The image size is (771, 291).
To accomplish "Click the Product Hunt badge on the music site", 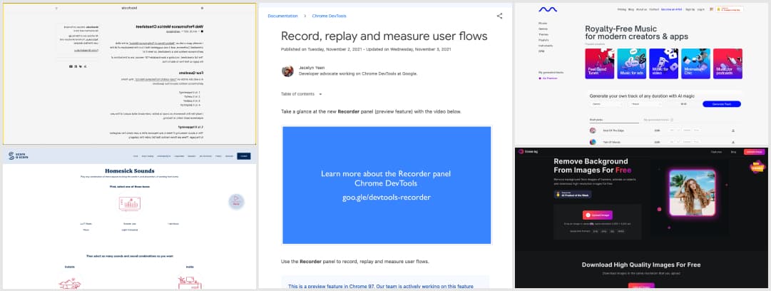I will click(x=729, y=9).
